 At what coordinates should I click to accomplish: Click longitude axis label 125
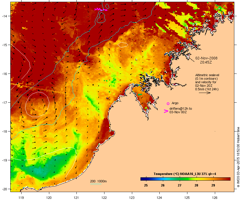187,198
